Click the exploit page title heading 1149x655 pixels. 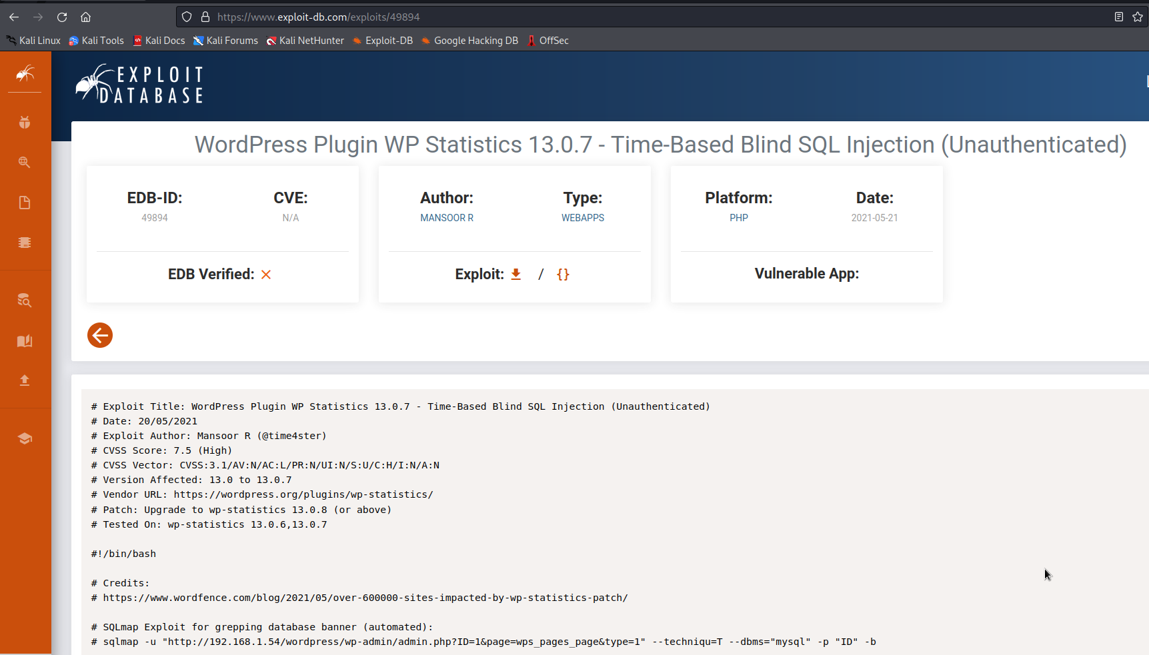660,145
